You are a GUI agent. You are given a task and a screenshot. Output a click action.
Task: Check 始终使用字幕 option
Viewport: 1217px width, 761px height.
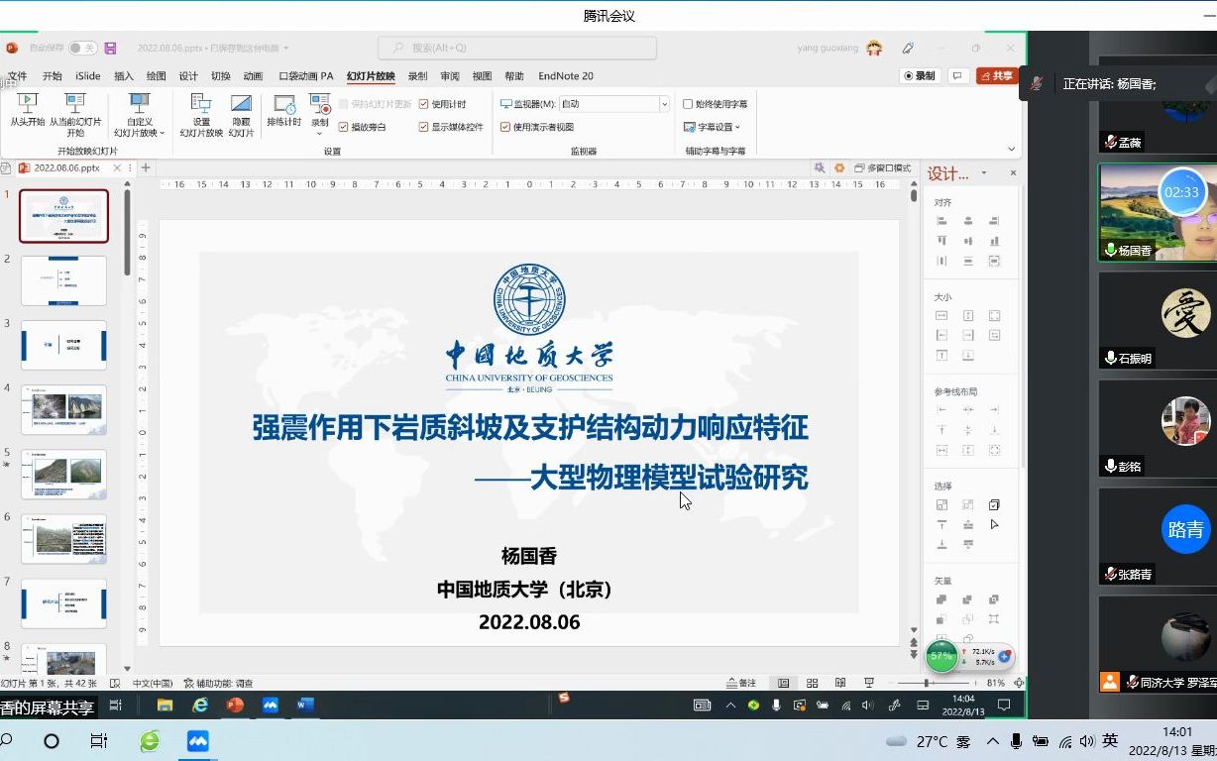pos(689,103)
